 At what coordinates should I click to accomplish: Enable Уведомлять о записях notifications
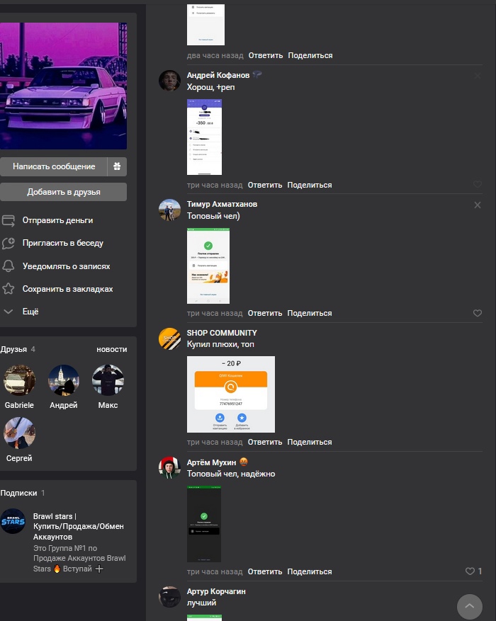(x=66, y=266)
